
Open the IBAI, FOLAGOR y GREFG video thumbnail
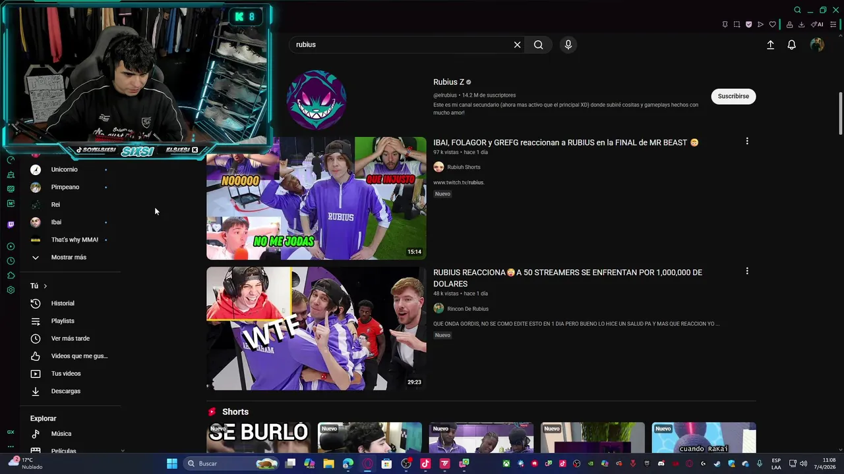pyautogui.click(x=316, y=198)
